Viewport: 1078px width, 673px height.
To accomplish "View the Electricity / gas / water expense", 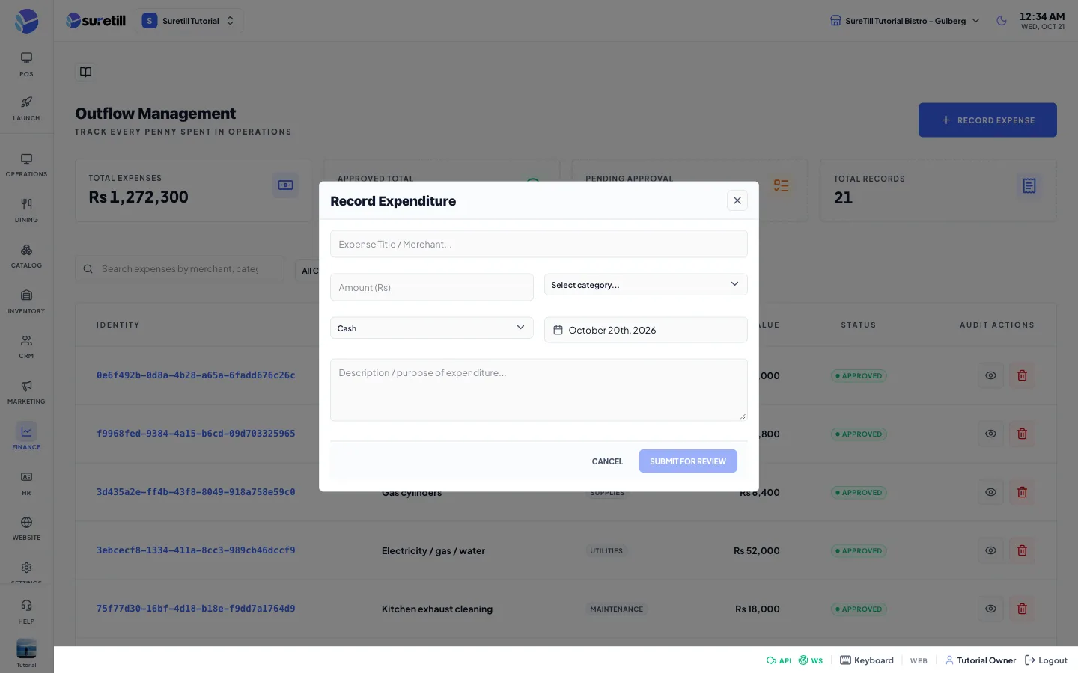I will [990, 550].
